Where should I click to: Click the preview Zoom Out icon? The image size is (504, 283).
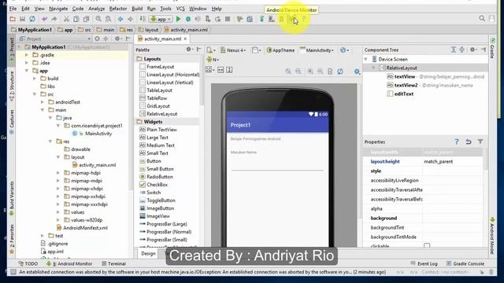[321, 72]
